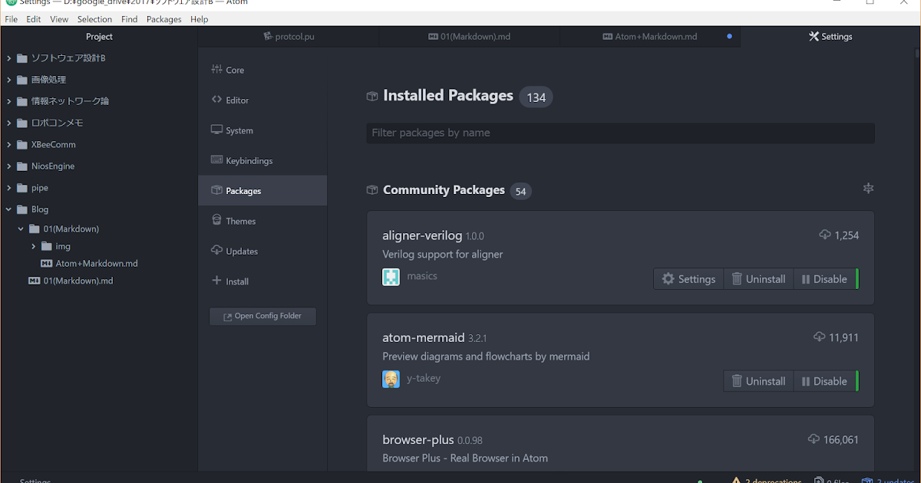Open the Keybindings section
Viewport: 921px width, 483px height.
click(262, 160)
